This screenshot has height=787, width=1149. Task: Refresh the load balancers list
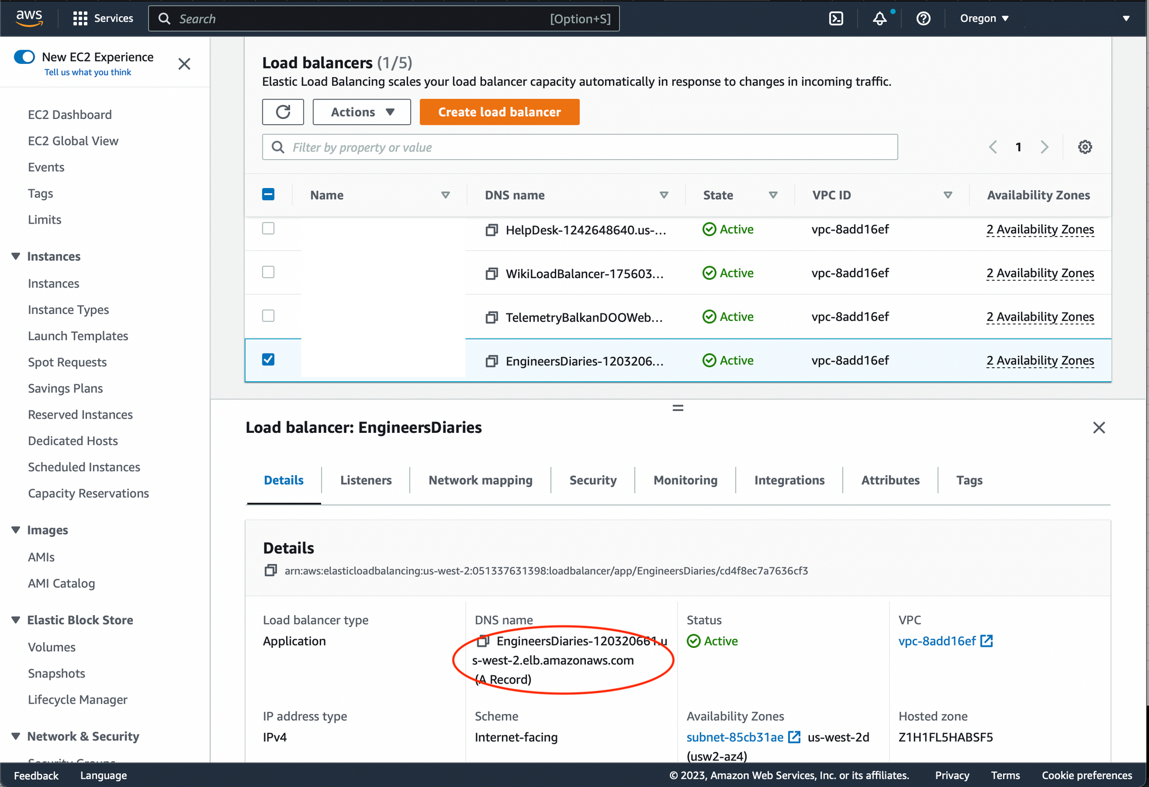283,112
